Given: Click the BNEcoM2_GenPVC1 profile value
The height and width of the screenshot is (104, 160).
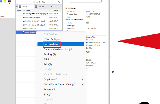Looking at the screenshot, I should [97, 42].
